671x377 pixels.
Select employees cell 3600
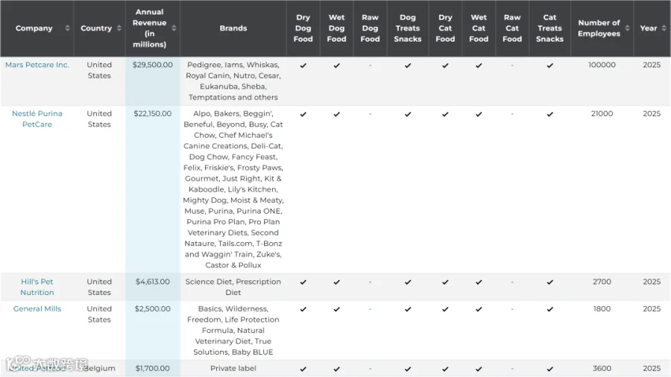click(602, 369)
